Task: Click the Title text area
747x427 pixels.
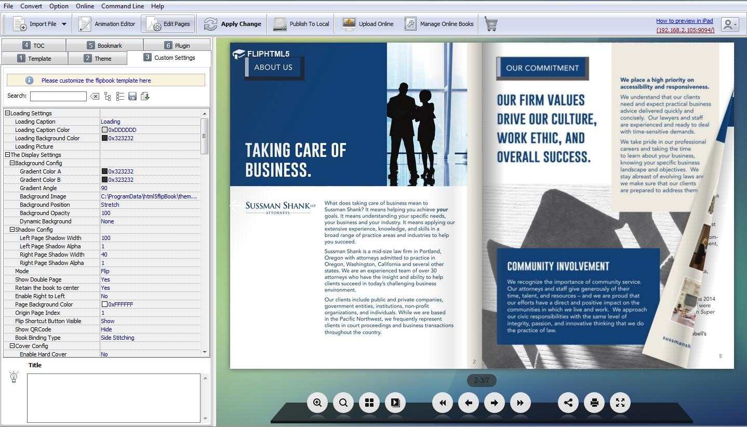Action: [x=114, y=398]
